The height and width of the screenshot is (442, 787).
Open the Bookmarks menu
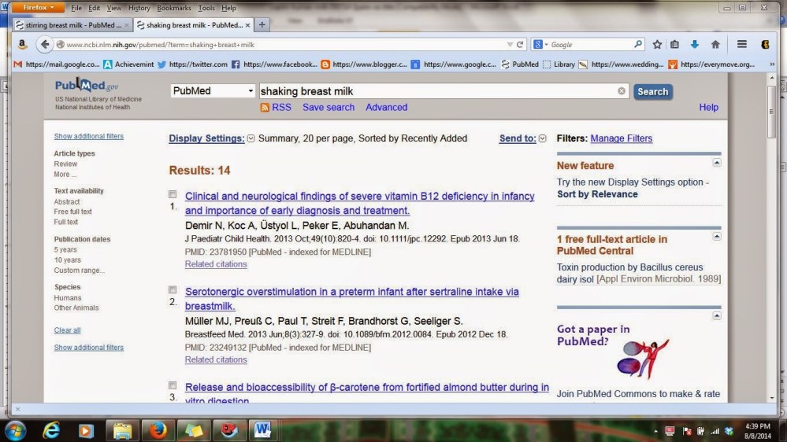click(173, 8)
